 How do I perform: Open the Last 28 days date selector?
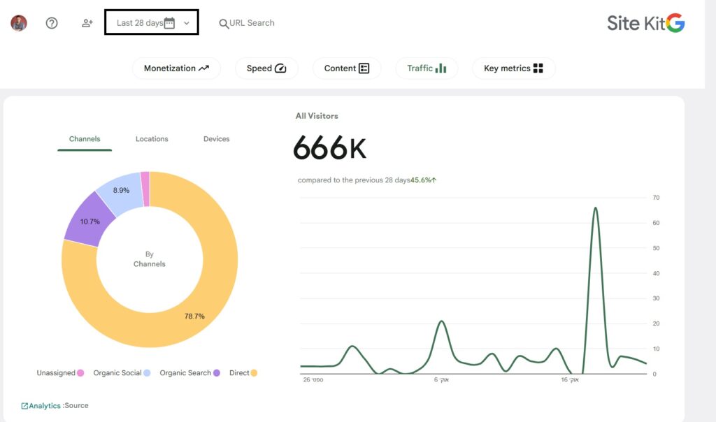coord(152,22)
